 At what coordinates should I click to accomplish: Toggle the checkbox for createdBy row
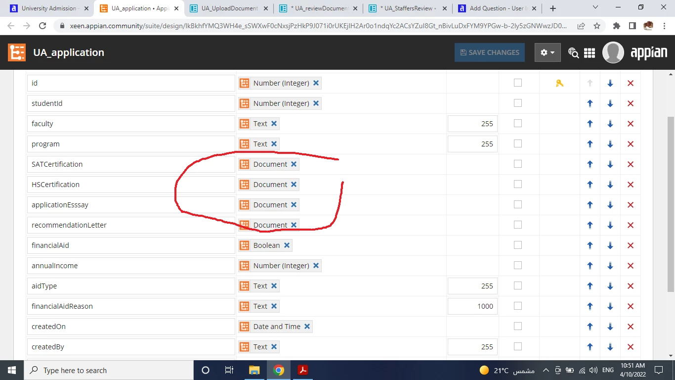click(518, 346)
